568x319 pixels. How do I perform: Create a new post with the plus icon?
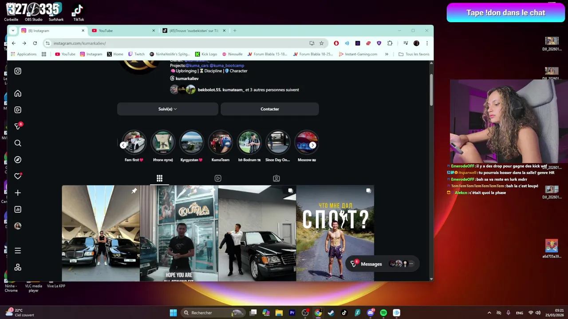pyautogui.click(x=18, y=193)
